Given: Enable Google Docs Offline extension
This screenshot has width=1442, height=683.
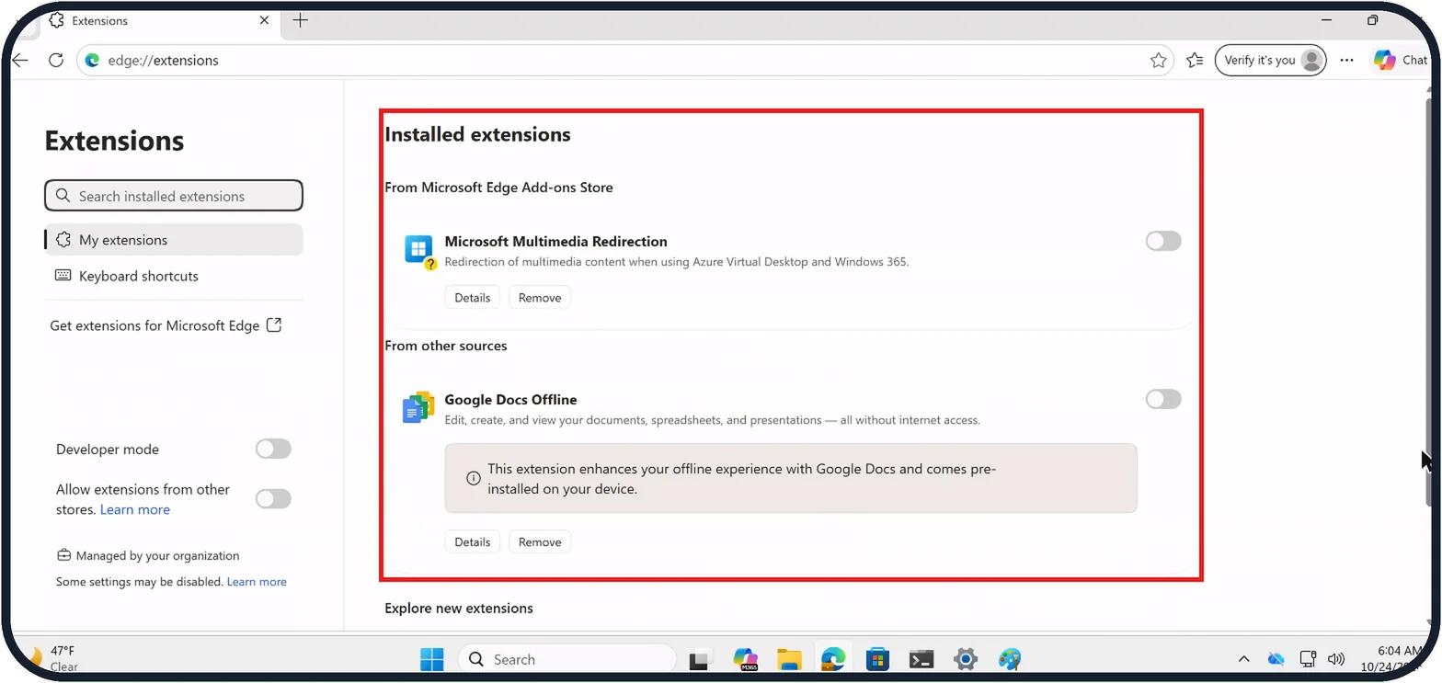Looking at the screenshot, I should [x=1163, y=399].
